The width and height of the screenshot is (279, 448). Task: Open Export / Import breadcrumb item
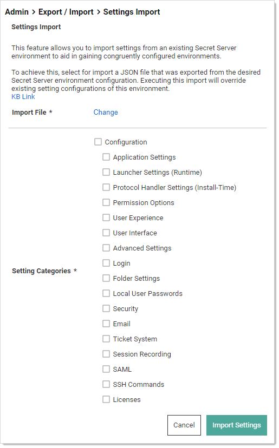(66, 12)
